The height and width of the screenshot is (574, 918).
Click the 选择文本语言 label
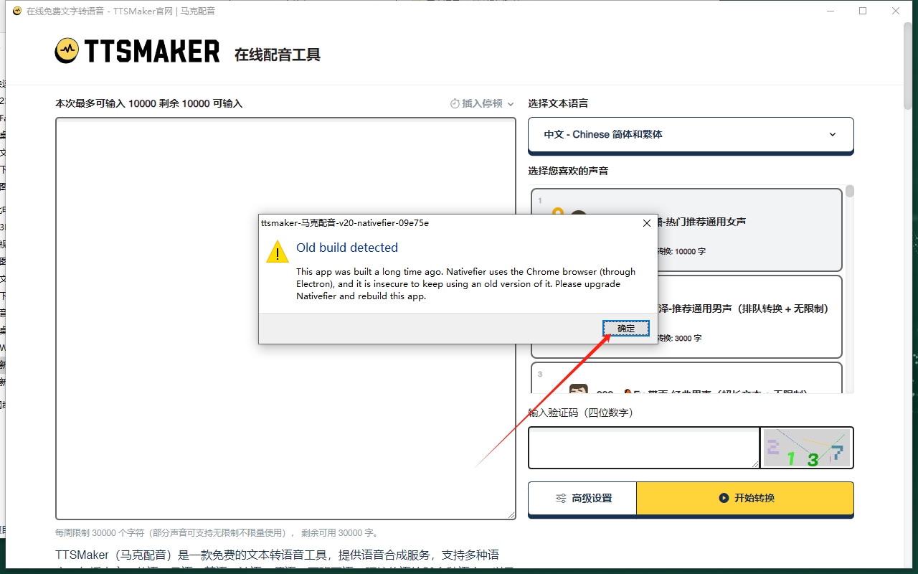tap(558, 103)
